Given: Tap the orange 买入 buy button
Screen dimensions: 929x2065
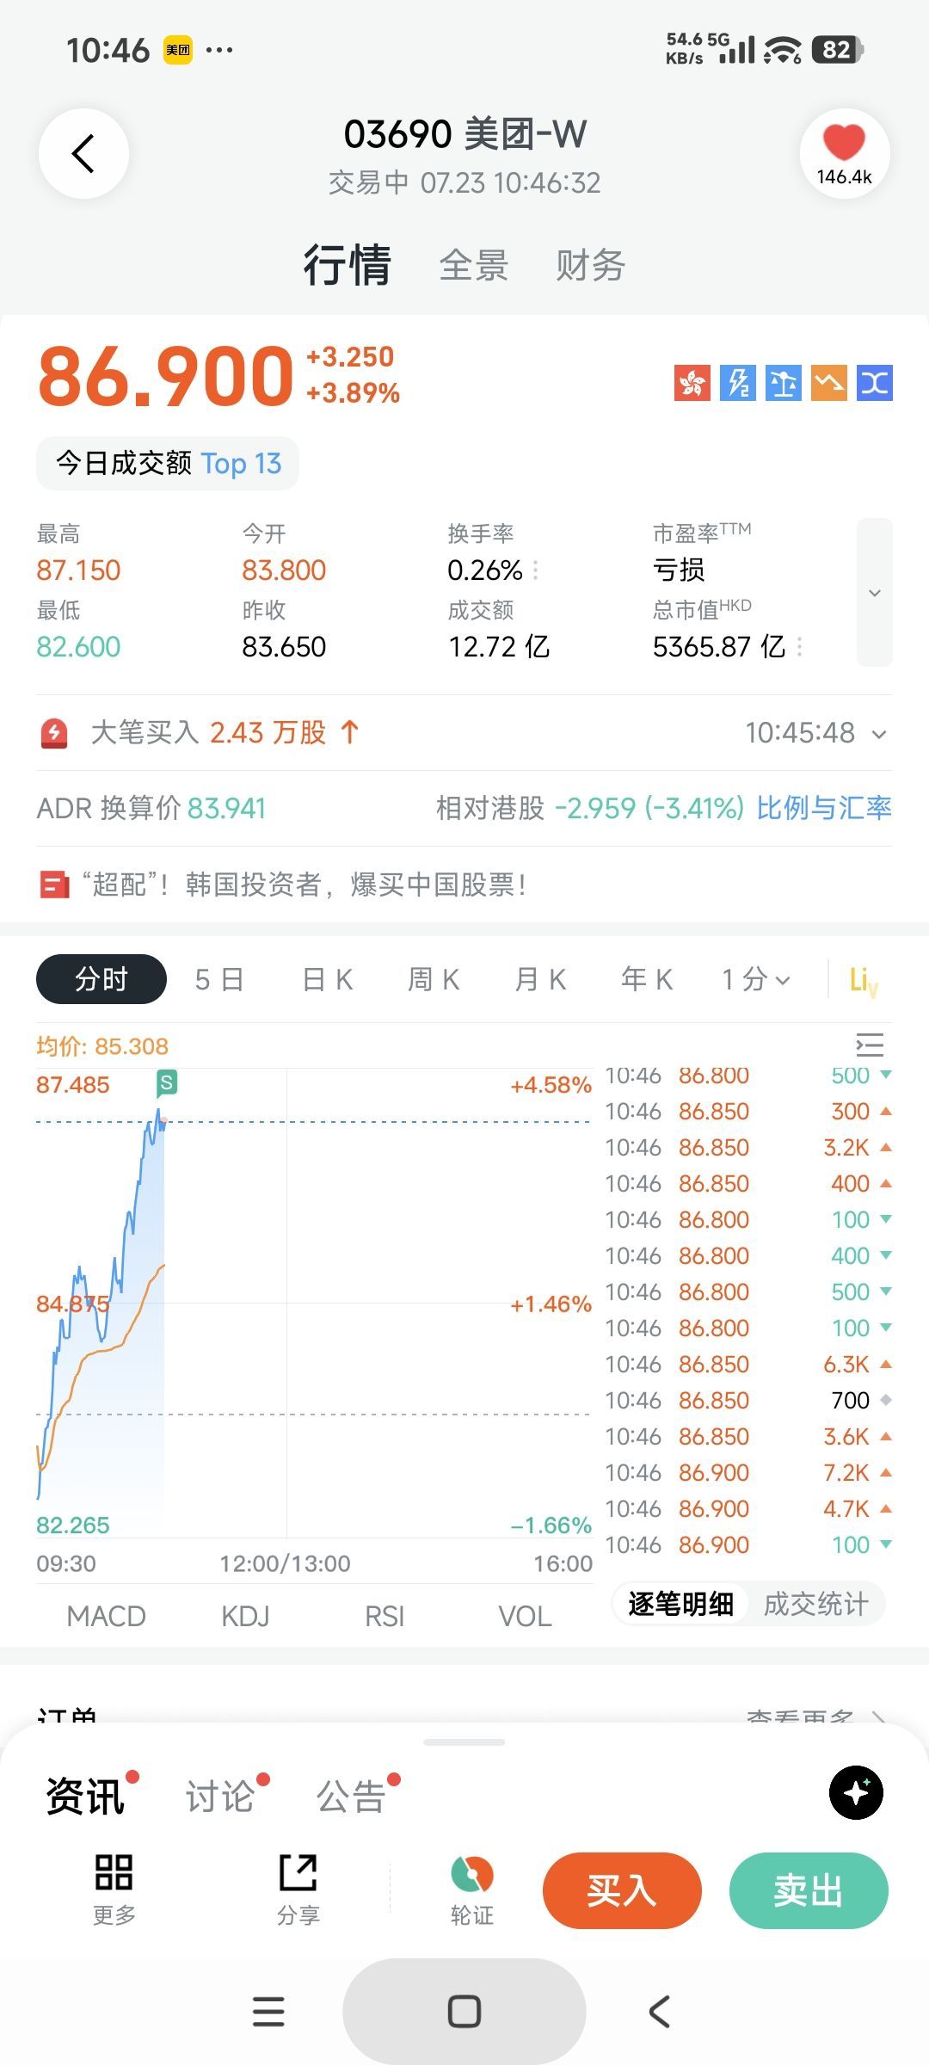Looking at the screenshot, I should (622, 1890).
